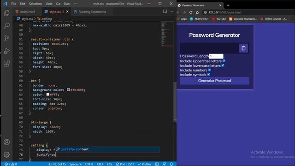The image size is (295, 166).
Task: Click UTF-8 encoding selector
Action: [89, 164]
